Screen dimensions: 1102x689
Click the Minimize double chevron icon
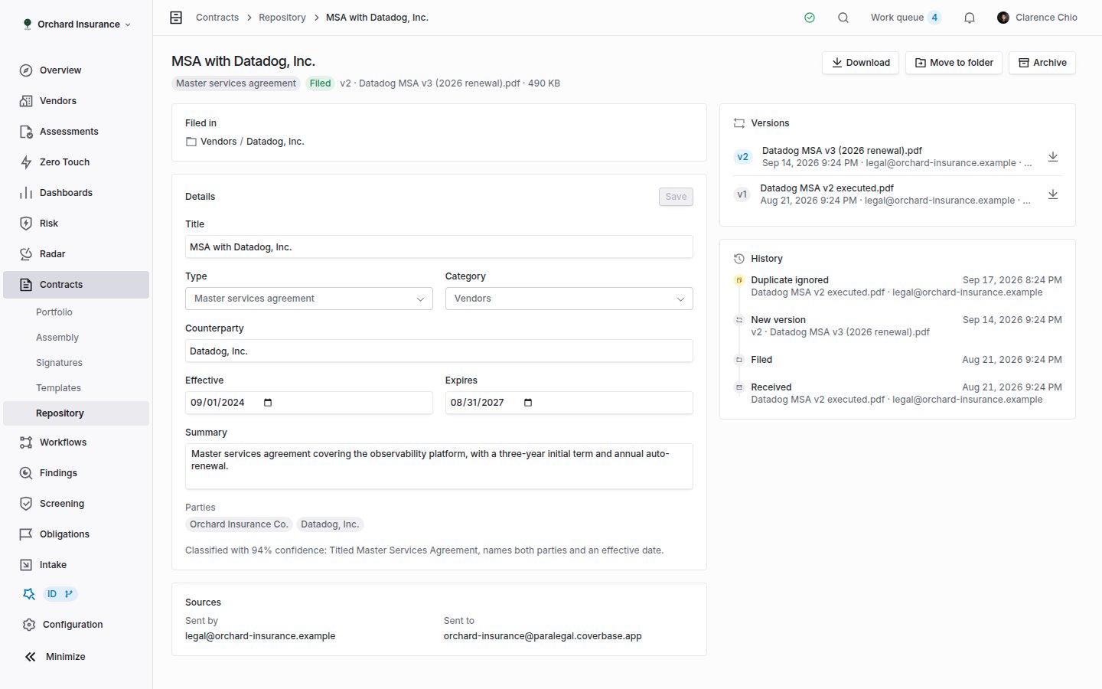31,657
